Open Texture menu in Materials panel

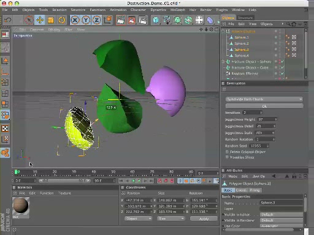pyautogui.click(x=64, y=193)
